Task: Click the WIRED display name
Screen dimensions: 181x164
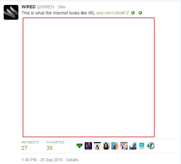Action: tap(29, 7)
